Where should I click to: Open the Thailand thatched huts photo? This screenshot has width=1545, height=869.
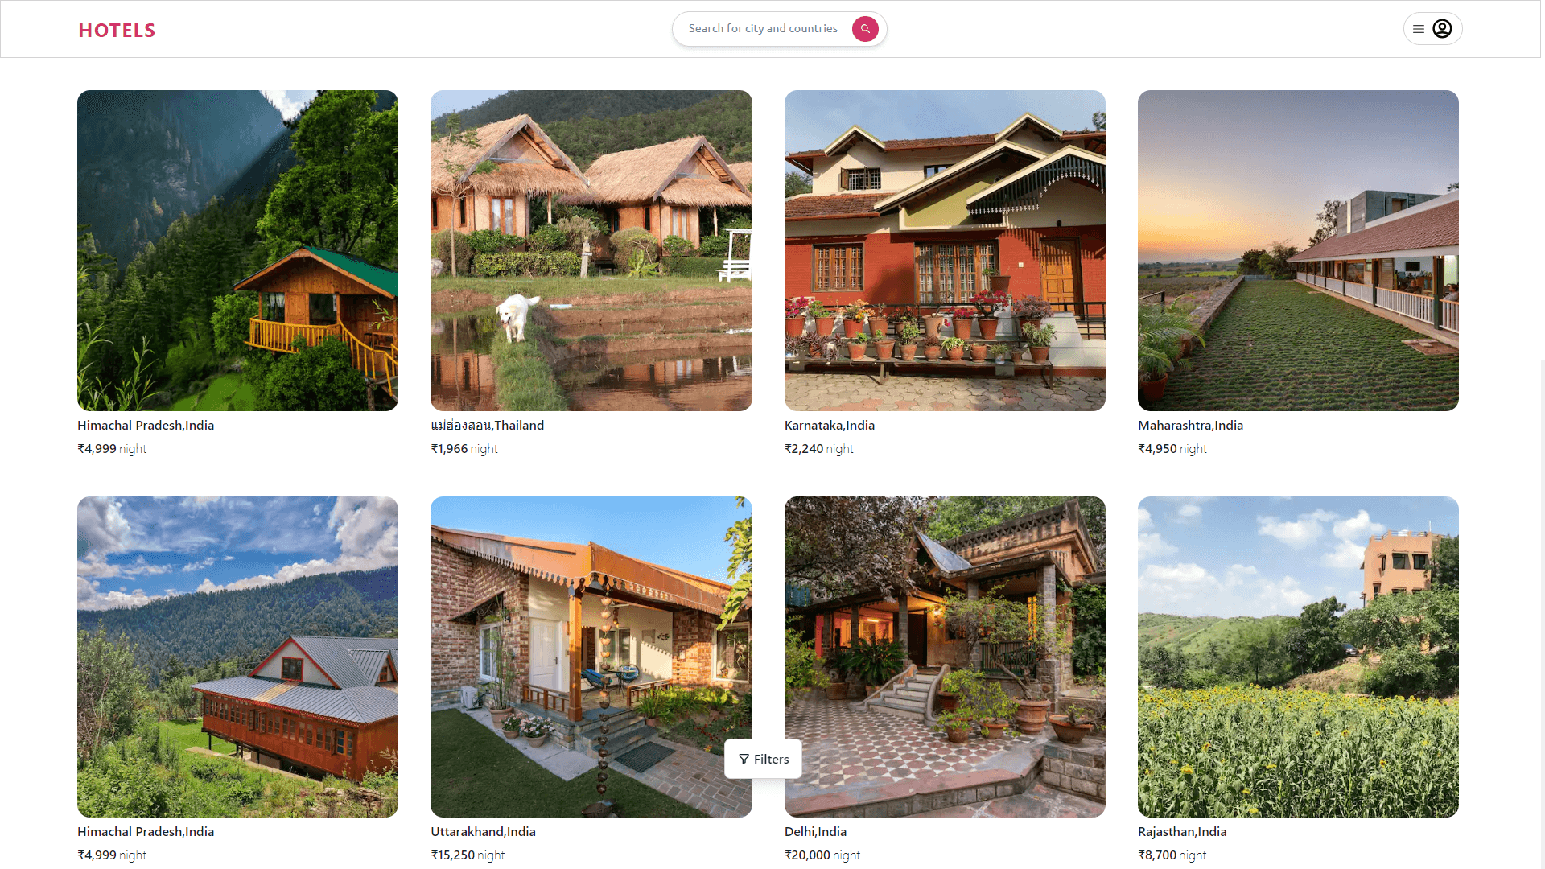pos(591,250)
